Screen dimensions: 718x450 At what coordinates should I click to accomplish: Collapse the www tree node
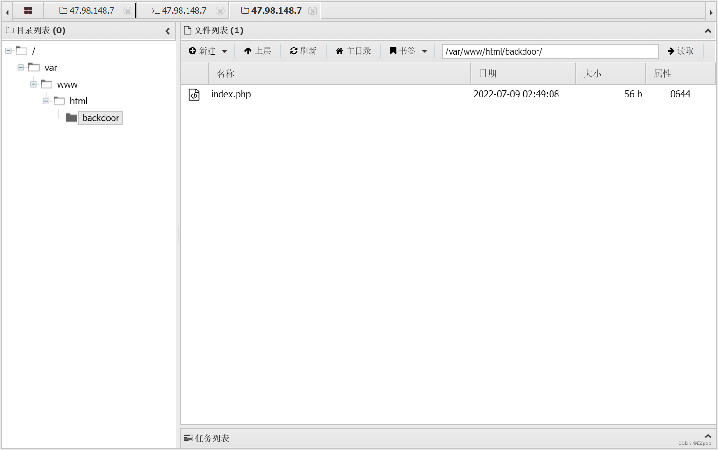click(33, 84)
